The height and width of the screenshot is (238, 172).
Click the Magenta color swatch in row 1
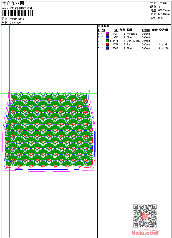107,33
